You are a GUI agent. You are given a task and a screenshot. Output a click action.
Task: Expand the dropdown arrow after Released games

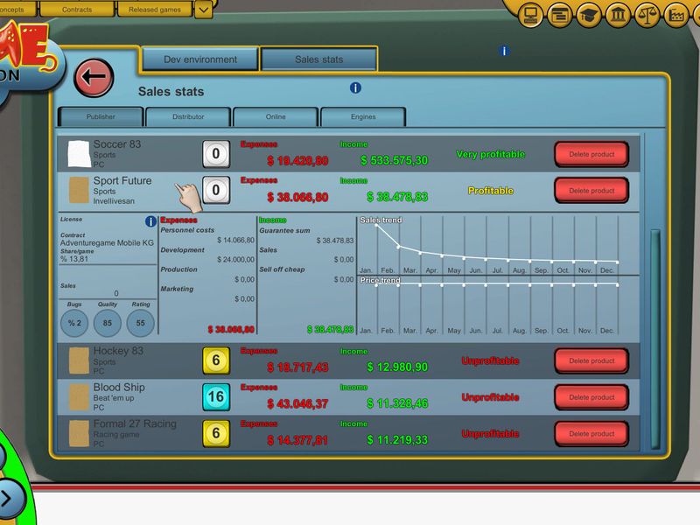(203, 10)
